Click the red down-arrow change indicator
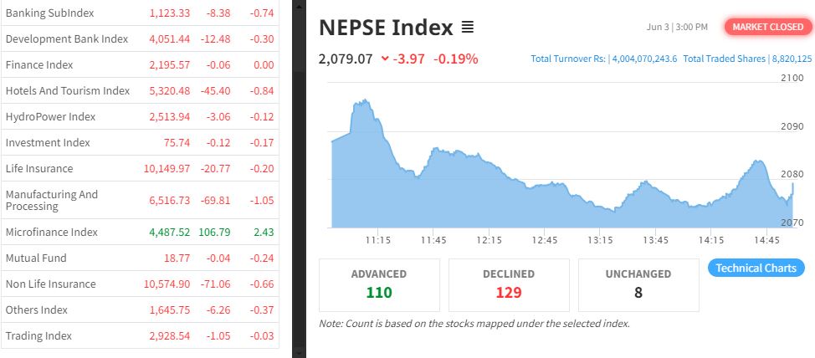The height and width of the screenshot is (358, 815). click(x=385, y=59)
